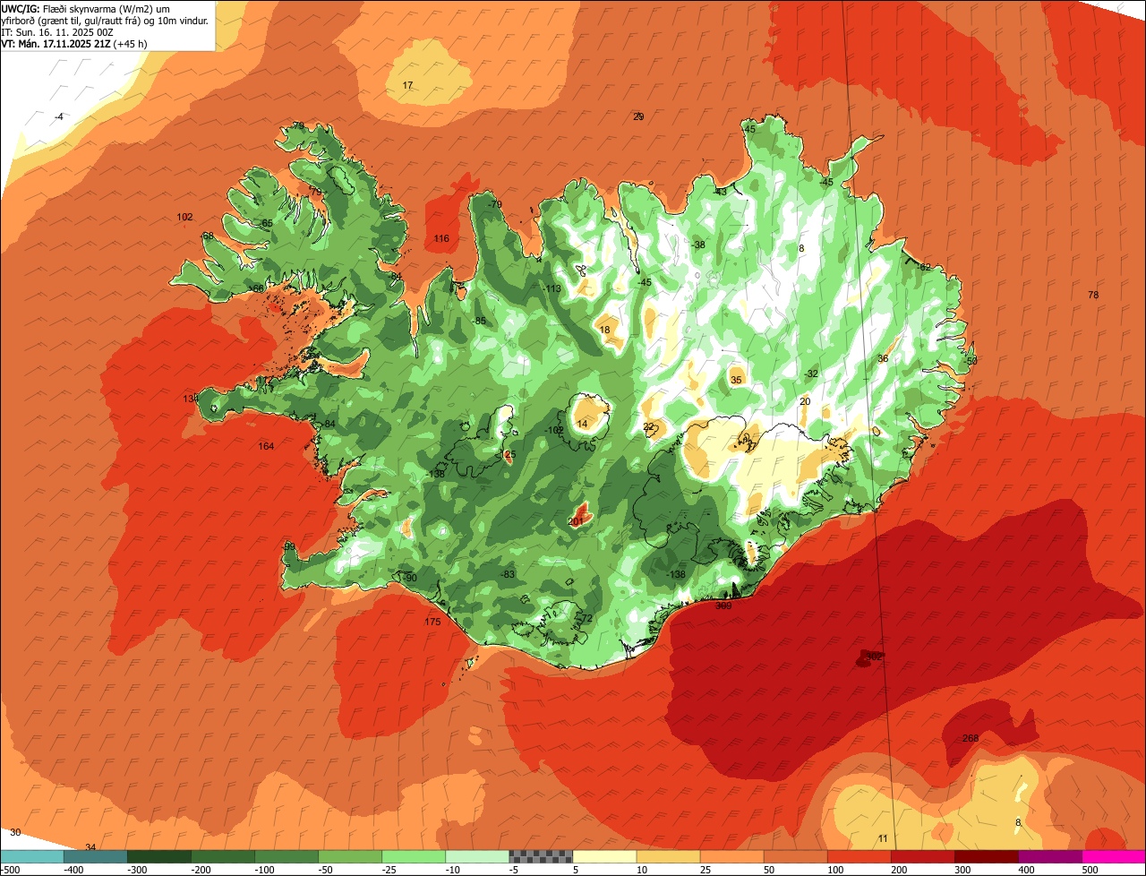Viewport: 1146px width, 876px height.
Task: Click the '-66' value in southern Westfjords
Action: coord(255,288)
